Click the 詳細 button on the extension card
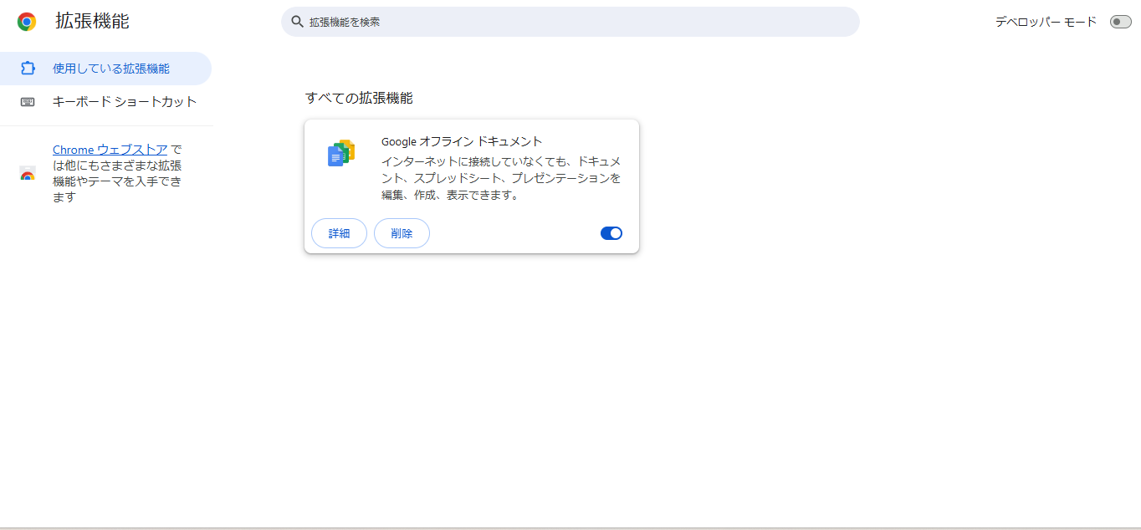 point(339,233)
